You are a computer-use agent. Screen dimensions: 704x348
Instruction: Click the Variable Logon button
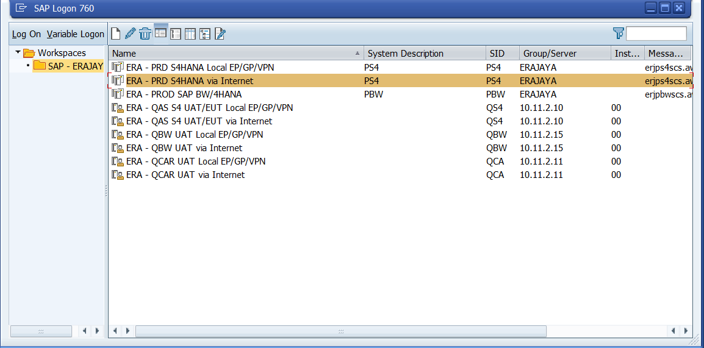point(76,34)
